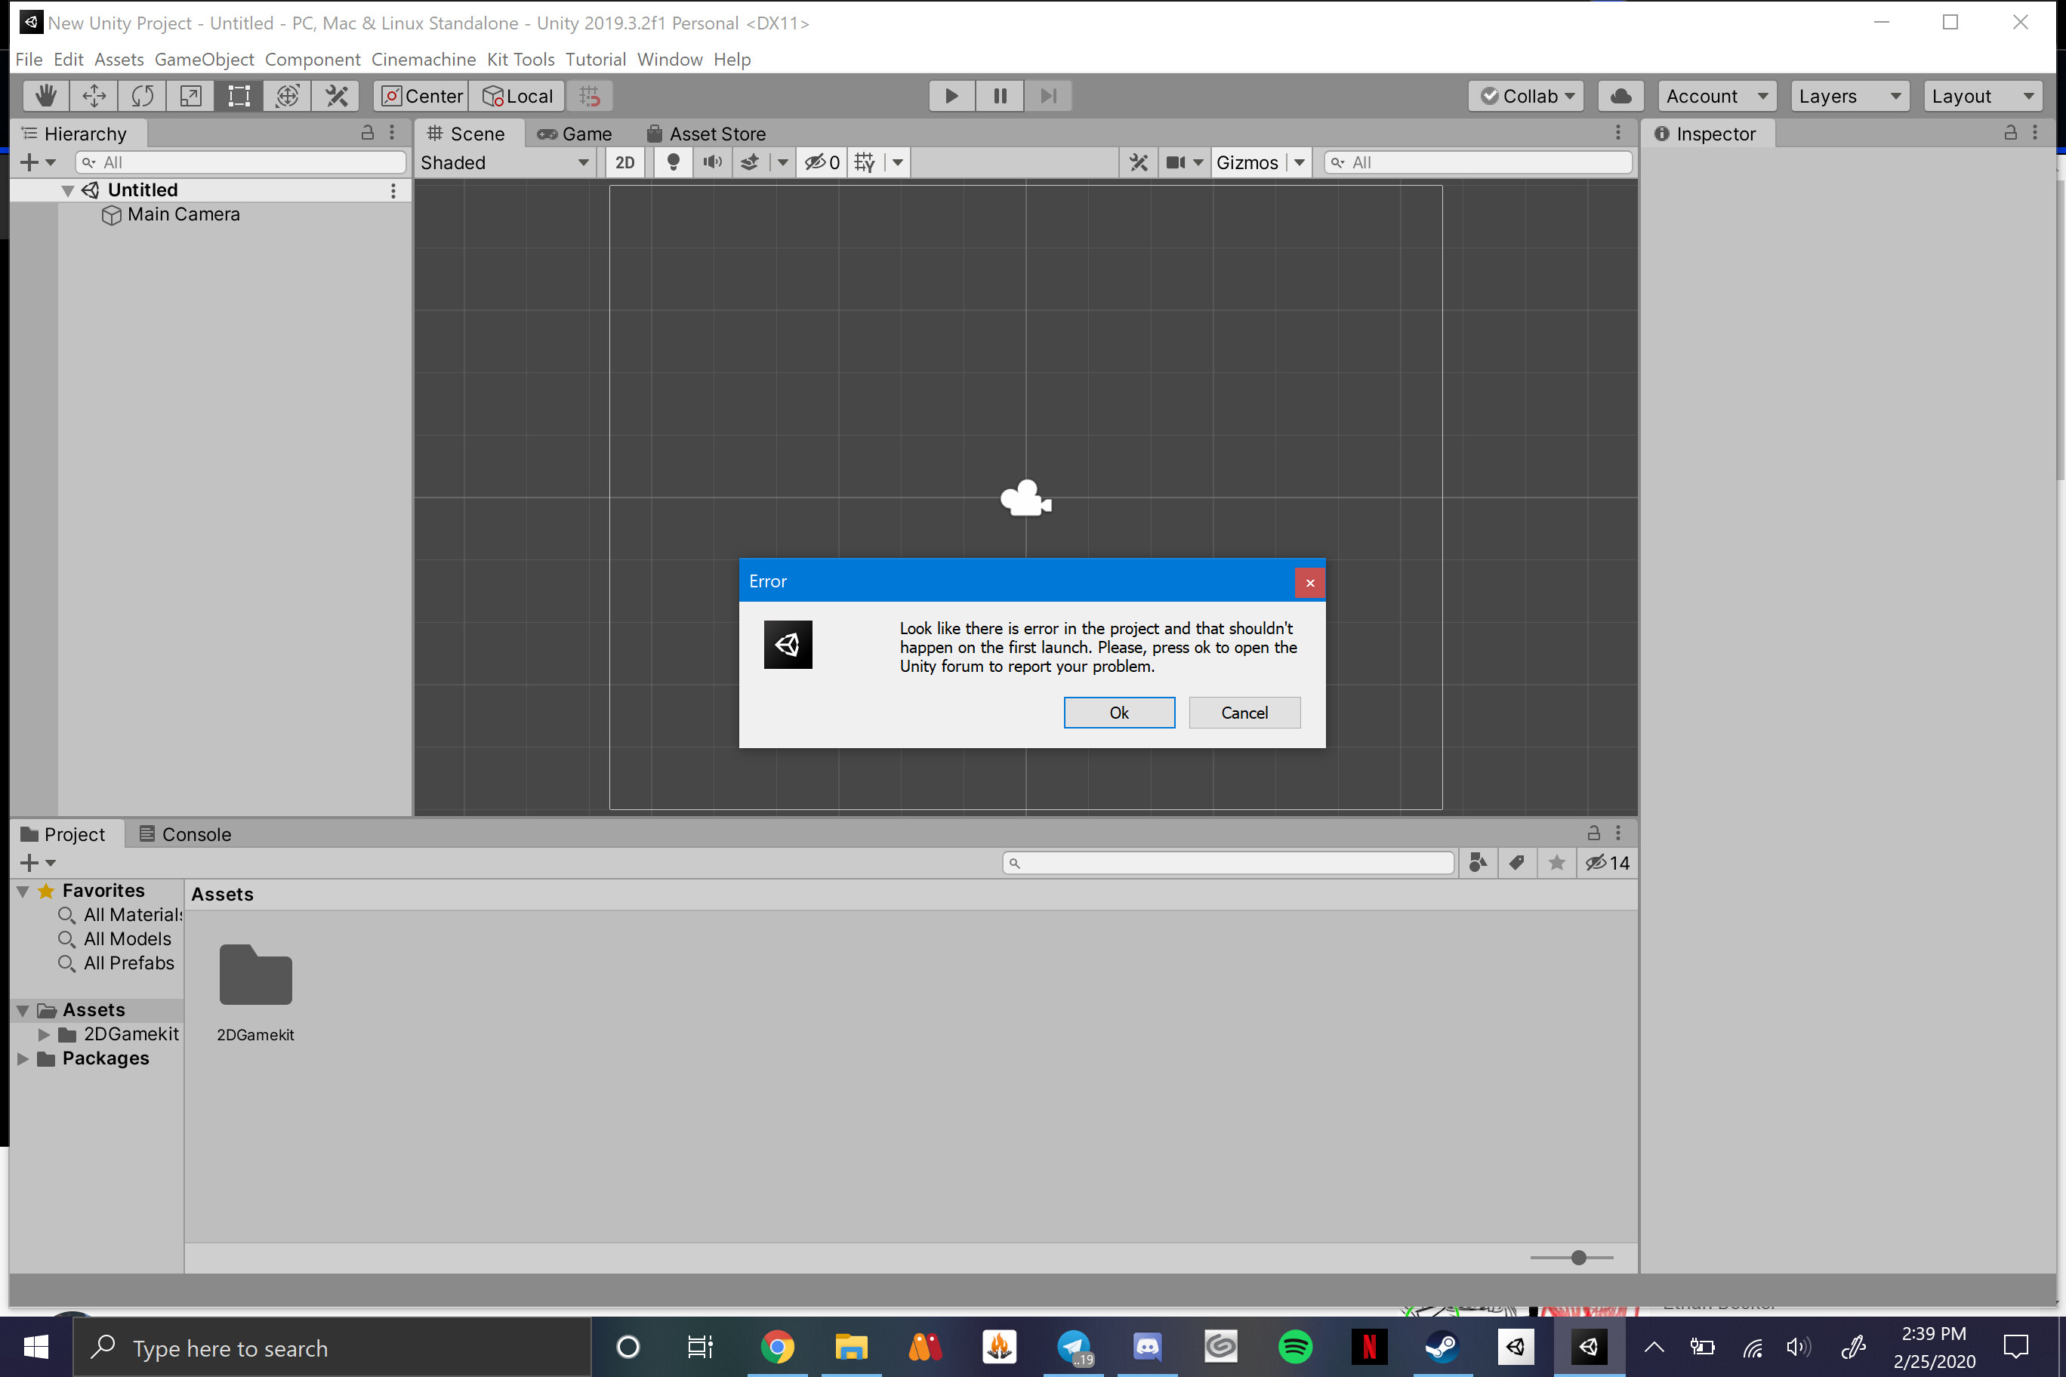This screenshot has width=2066, height=1377.
Task: Select the Move tool
Action: coord(93,96)
